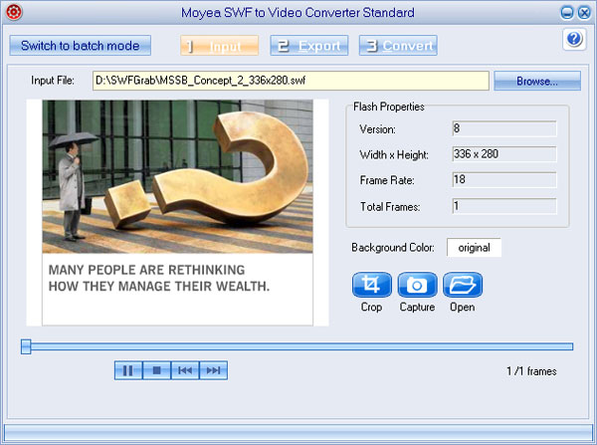The image size is (597, 445).
Task: Go to the Export step tab
Action: point(309,46)
